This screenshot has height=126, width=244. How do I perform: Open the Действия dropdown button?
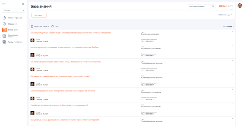(x=39, y=15)
